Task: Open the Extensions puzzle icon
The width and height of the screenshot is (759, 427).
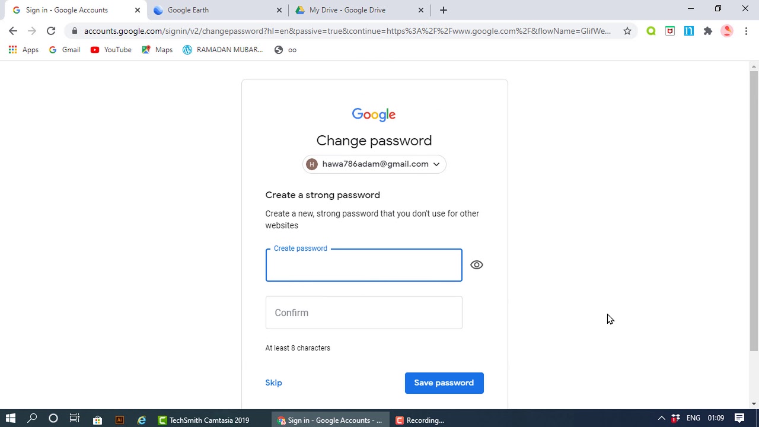Action: (707, 31)
